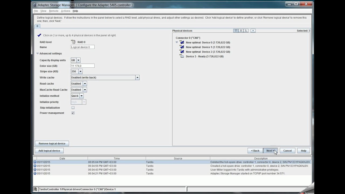Open the Help menu
Image resolution: width=345 pixels, height=194 pixels.
(75, 11)
